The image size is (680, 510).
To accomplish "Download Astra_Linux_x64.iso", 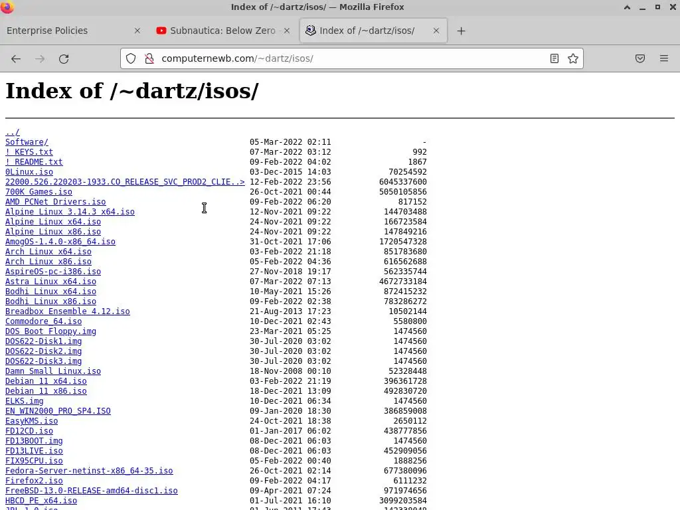I will (x=50, y=282).
